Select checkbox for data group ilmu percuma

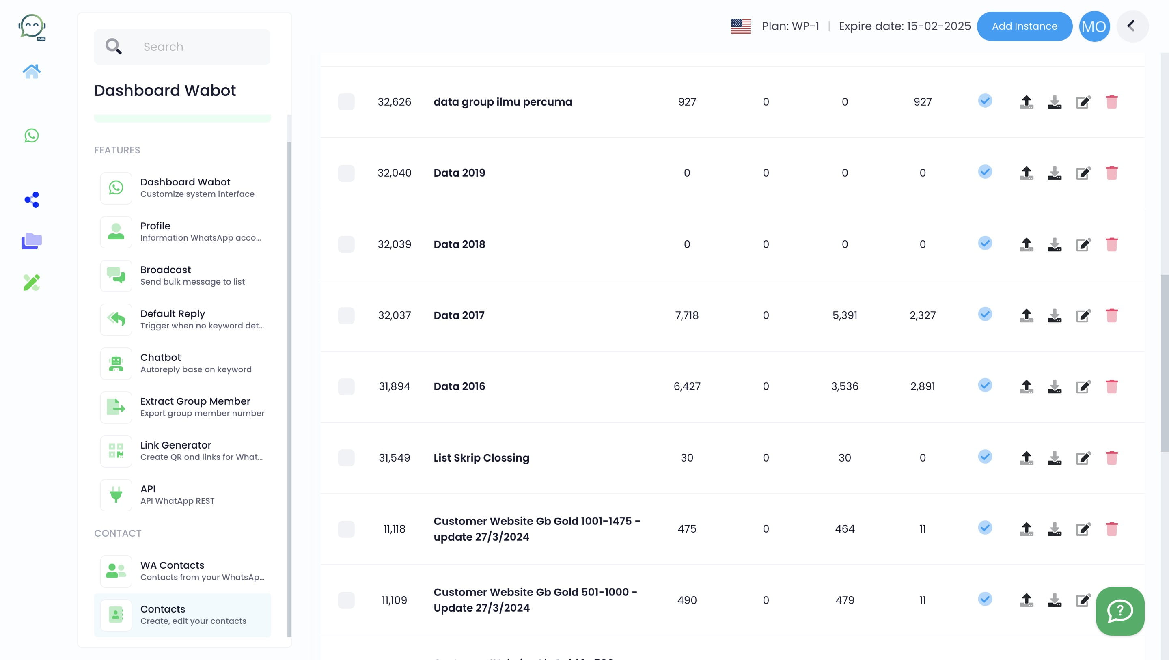pyautogui.click(x=346, y=101)
